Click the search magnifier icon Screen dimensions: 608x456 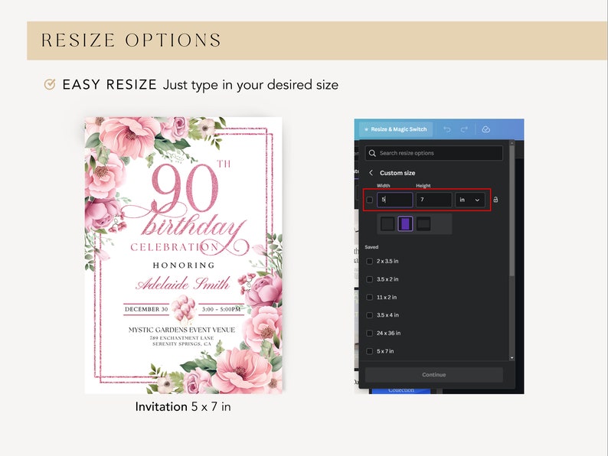pyautogui.click(x=372, y=153)
